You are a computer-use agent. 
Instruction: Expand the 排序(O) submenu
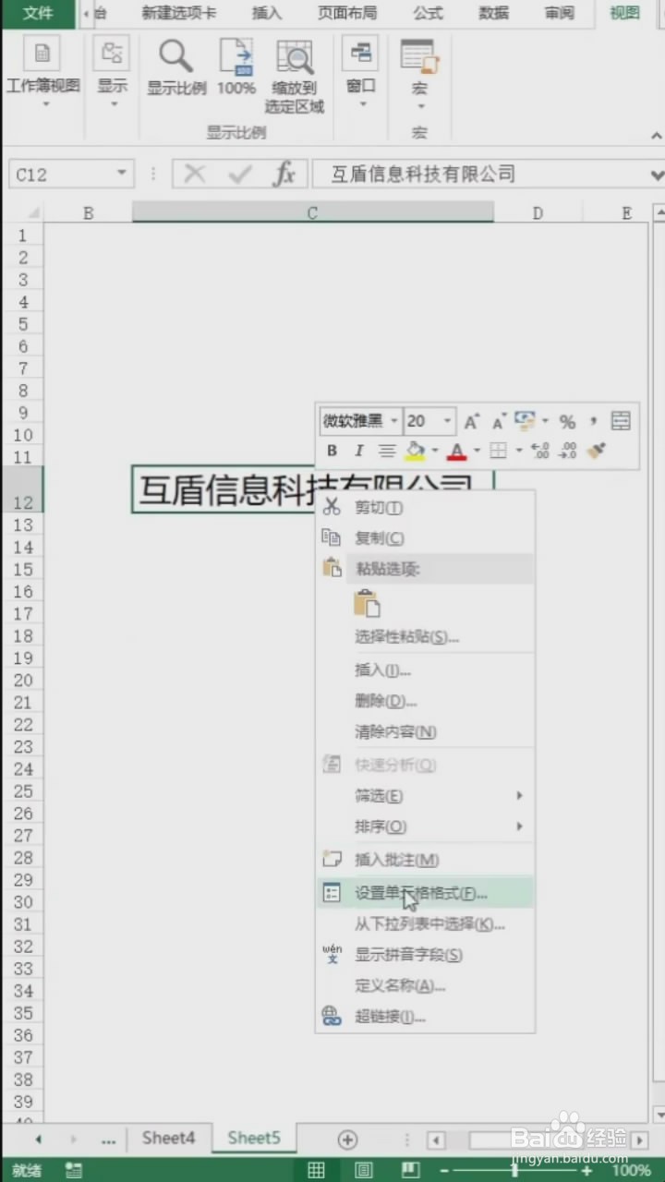coord(426,826)
